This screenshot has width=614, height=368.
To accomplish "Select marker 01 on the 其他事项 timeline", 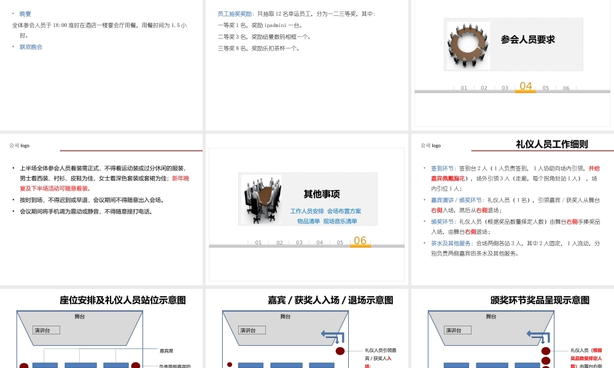I will click(258, 242).
